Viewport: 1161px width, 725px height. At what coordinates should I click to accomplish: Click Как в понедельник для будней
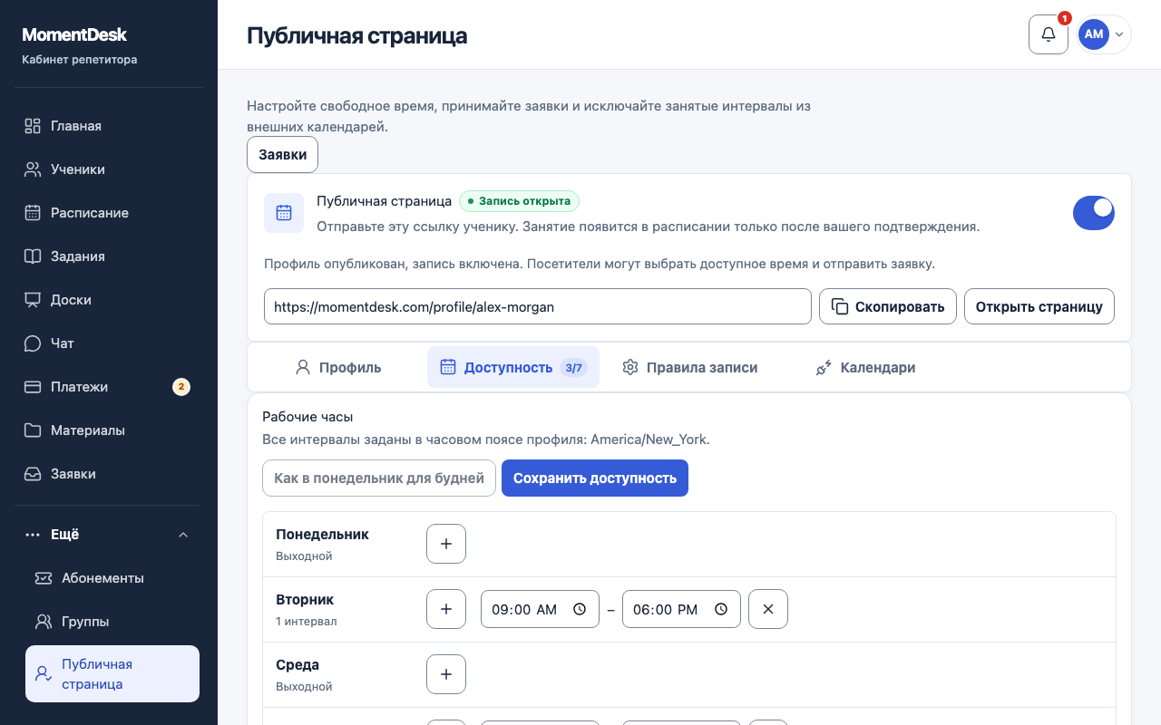tap(379, 478)
